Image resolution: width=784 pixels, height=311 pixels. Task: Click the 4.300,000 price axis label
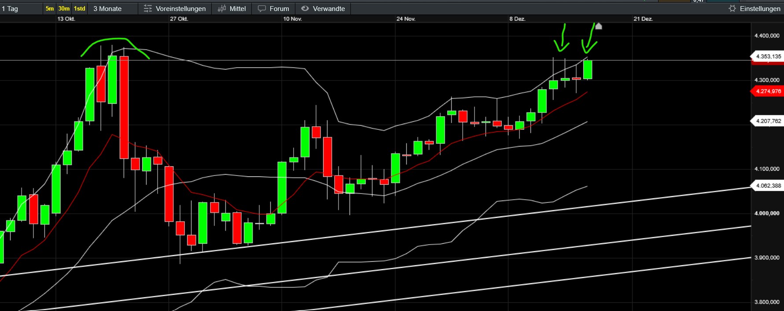pyautogui.click(x=767, y=80)
